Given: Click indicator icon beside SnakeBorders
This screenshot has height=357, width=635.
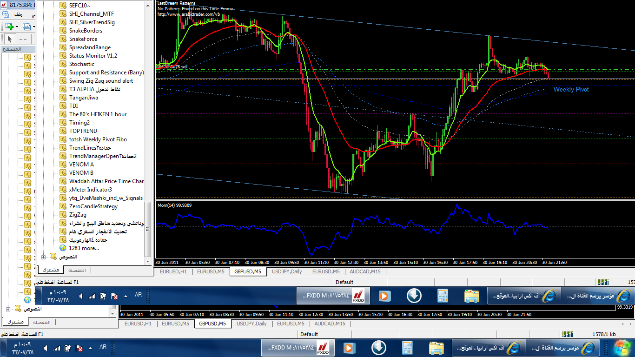Looking at the screenshot, I should click(63, 31).
